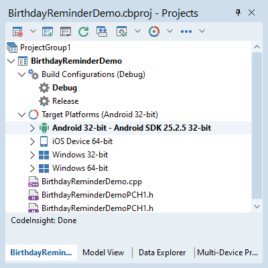Click the C++ file icon
Screen dimensions: 268x268
click(x=33, y=182)
